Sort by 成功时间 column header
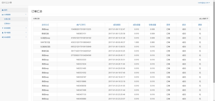 [x=117, y=25]
